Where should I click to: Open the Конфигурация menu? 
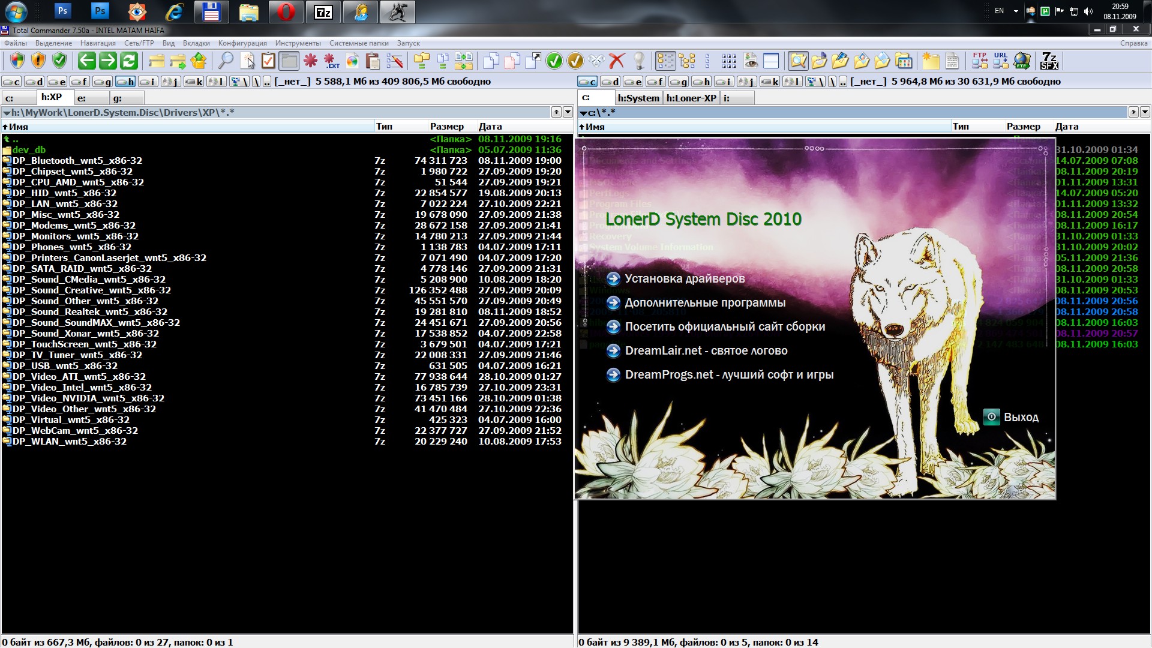pos(242,43)
